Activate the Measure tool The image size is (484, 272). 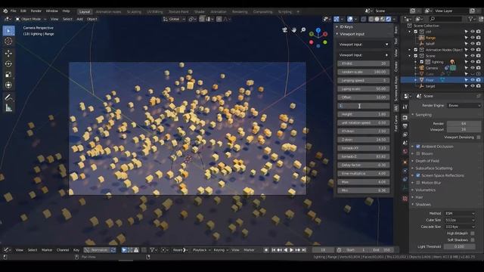pyautogui.click(x=8, y=108)
